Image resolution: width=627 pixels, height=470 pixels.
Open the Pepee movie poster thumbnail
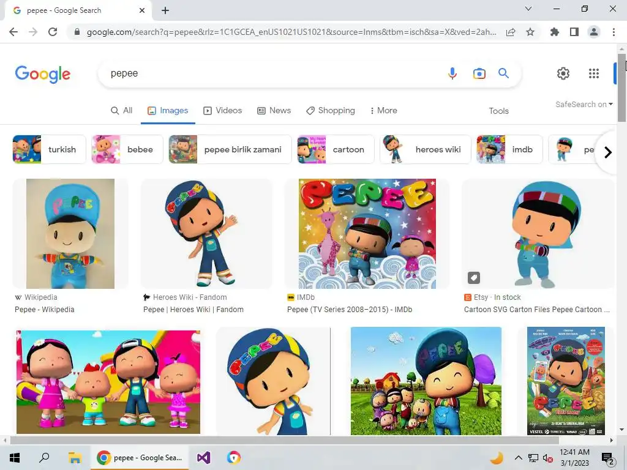click(x=566, y=381)
